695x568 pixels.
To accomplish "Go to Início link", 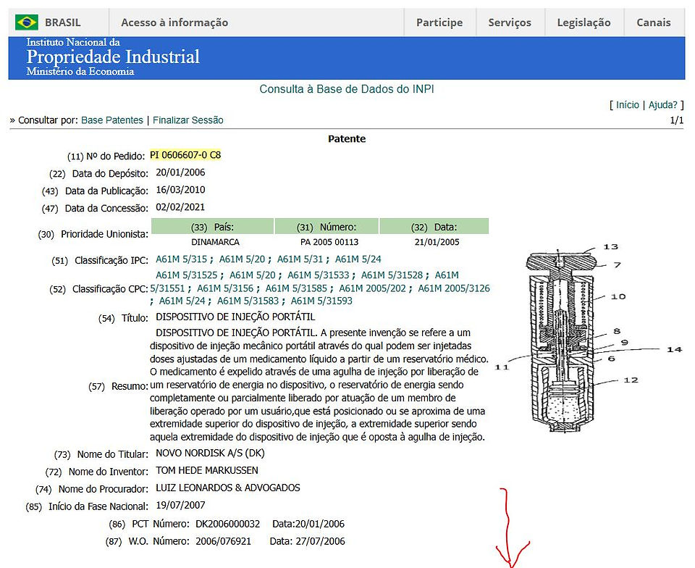I will pos(627,105).
